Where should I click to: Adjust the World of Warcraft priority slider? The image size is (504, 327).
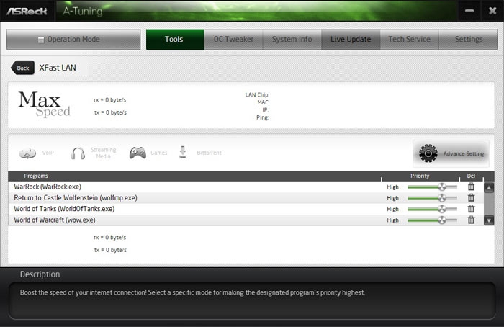pyautogui.click(x=432, y=220)
